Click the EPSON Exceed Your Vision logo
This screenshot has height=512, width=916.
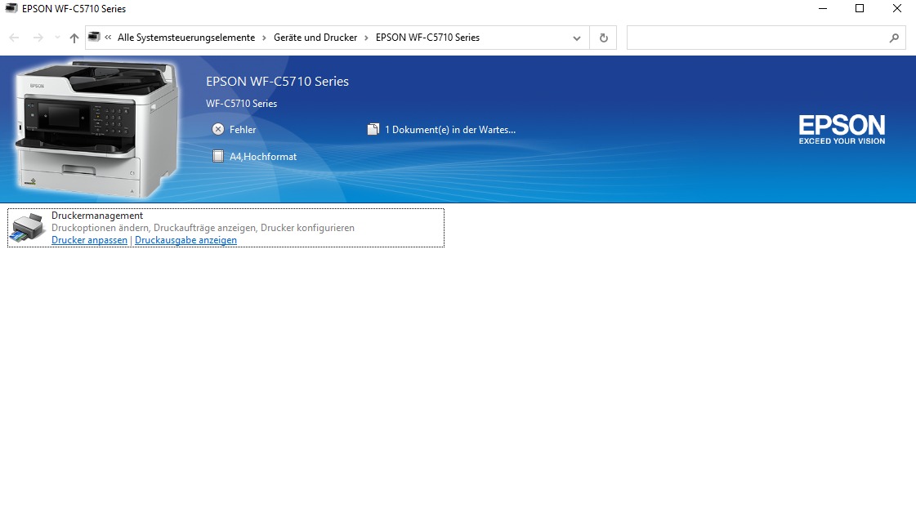click(x=842, y=130)
